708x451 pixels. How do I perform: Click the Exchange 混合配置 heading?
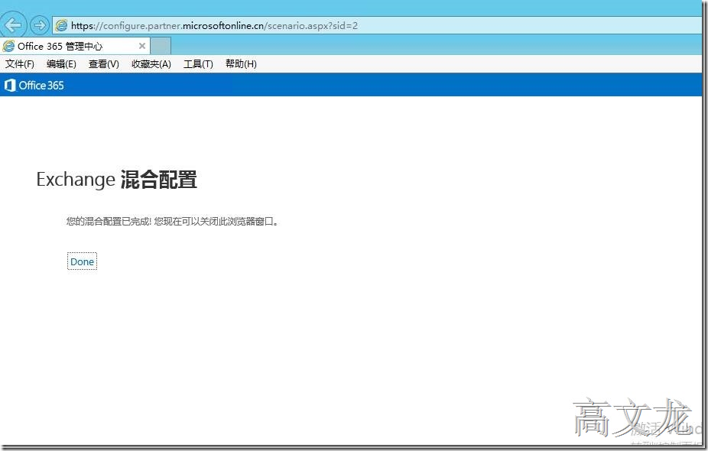[x=116, y=180]
